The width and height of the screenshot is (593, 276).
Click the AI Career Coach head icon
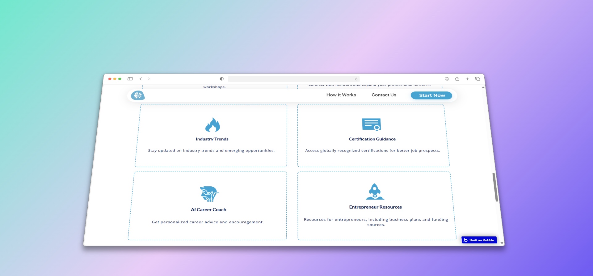click(x=209, y=194)
